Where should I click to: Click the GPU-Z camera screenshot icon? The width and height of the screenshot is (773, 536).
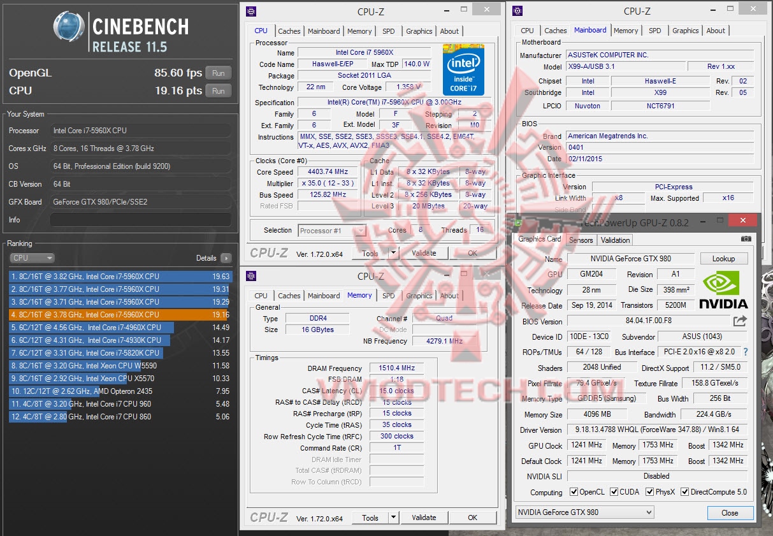[x=746, y=238]
